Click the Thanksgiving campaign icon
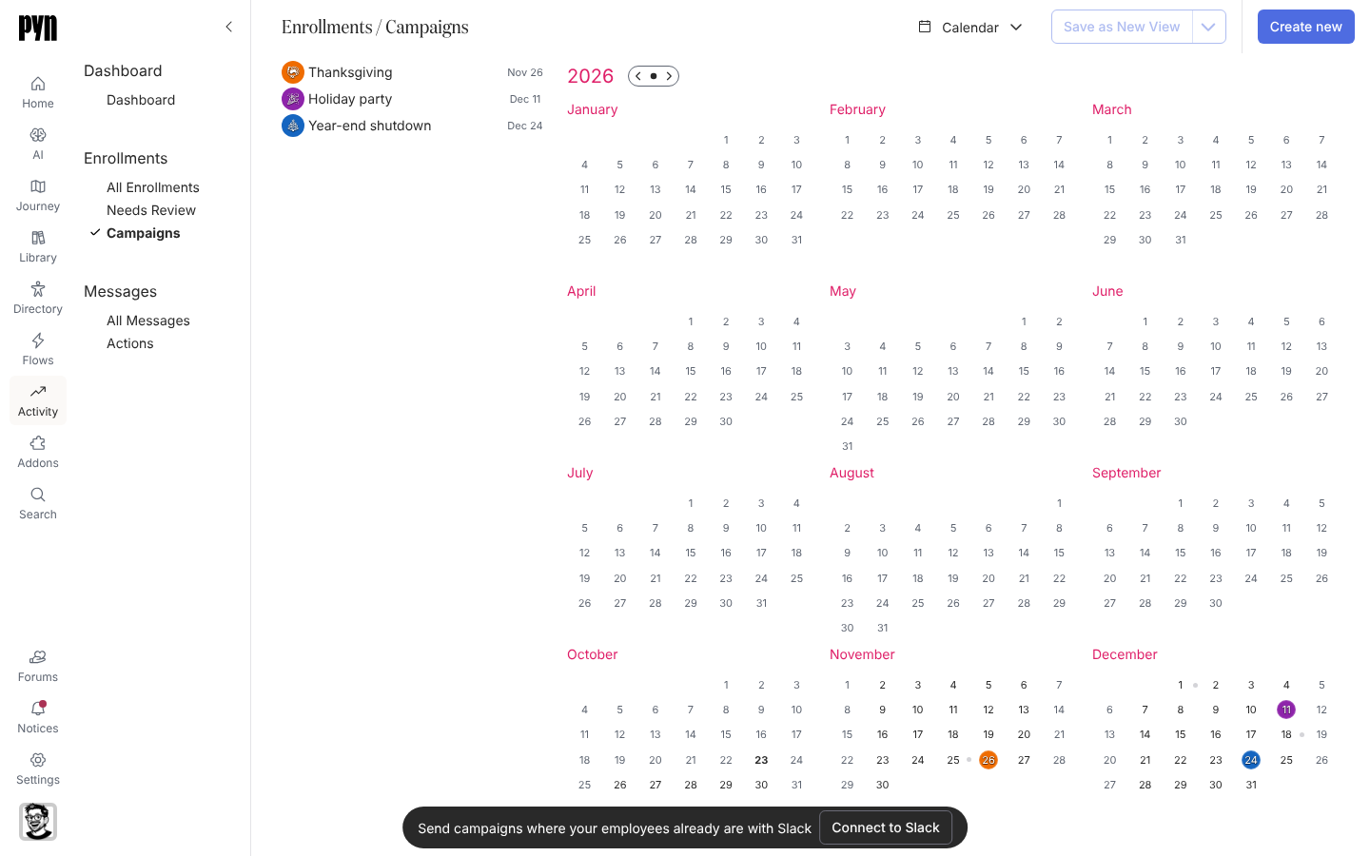Image resolution: width=1370 pixels, height=856 pixels. click(x=293, y=72)
